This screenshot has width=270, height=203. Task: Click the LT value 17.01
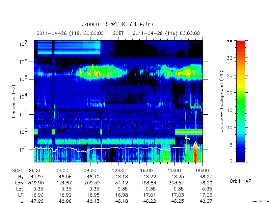pos(150,195)
